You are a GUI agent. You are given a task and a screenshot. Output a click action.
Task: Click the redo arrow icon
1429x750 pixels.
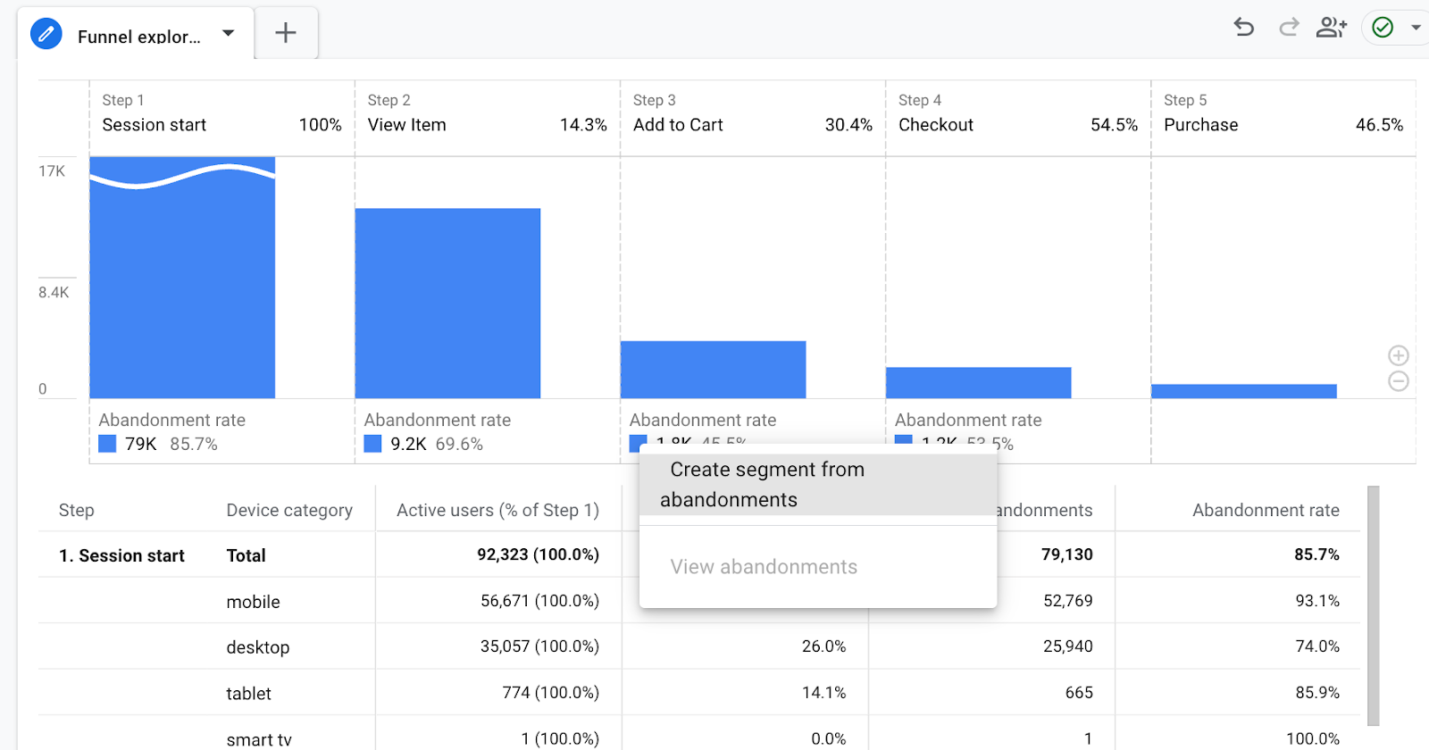[1288, 28]
